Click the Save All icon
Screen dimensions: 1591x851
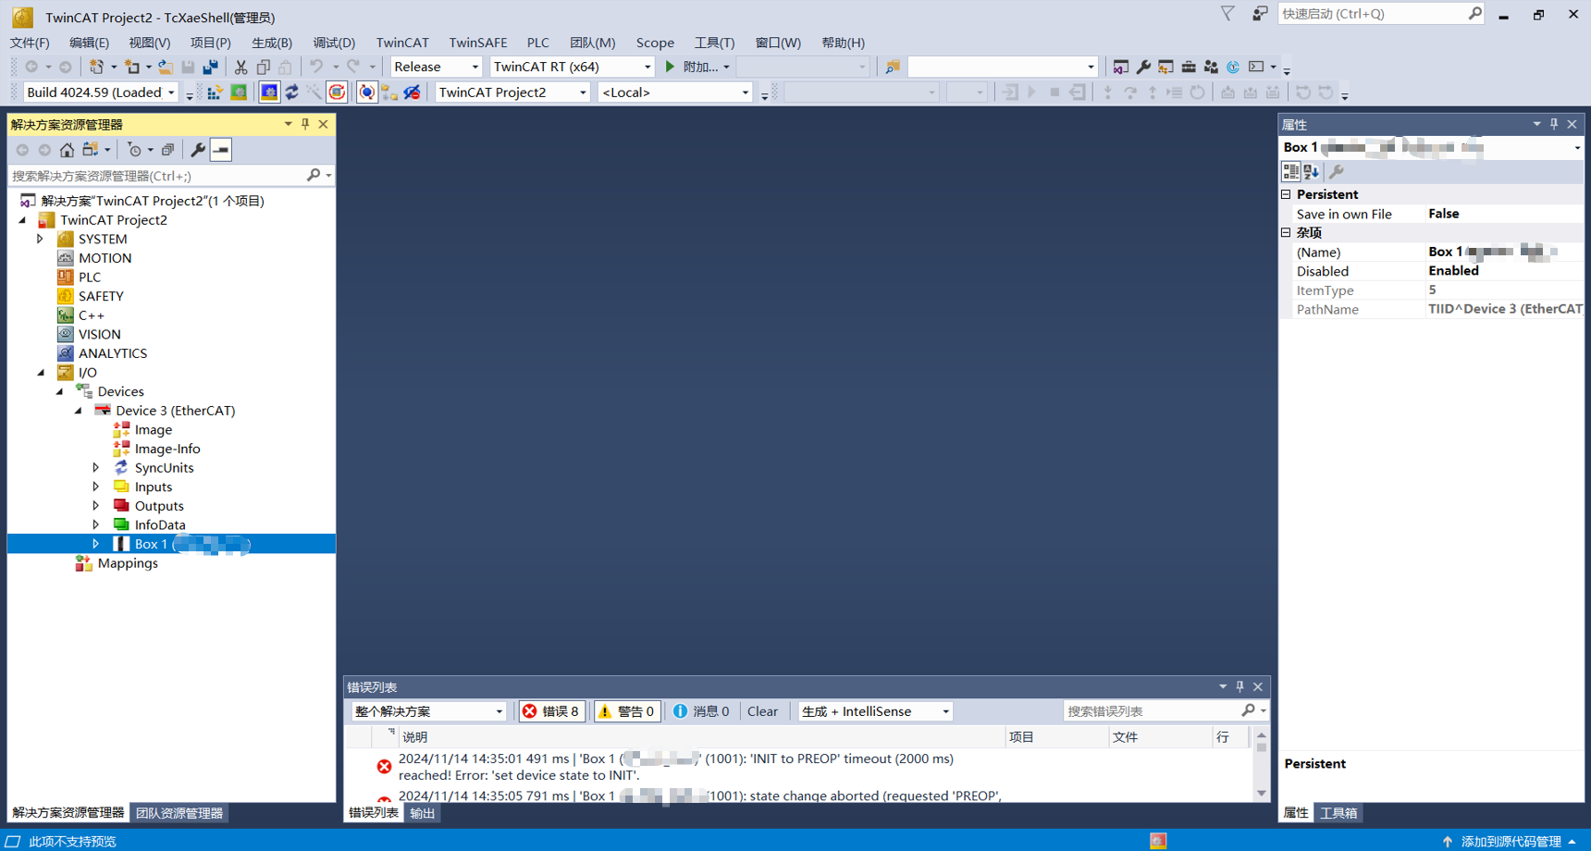click(x=211, y=67)
